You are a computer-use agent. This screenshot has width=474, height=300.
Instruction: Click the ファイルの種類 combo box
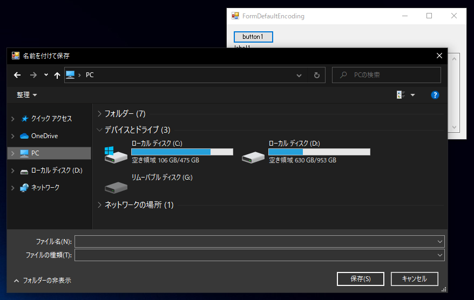260,255
